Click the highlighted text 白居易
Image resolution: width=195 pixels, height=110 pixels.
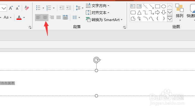click(x=10, y=83)
